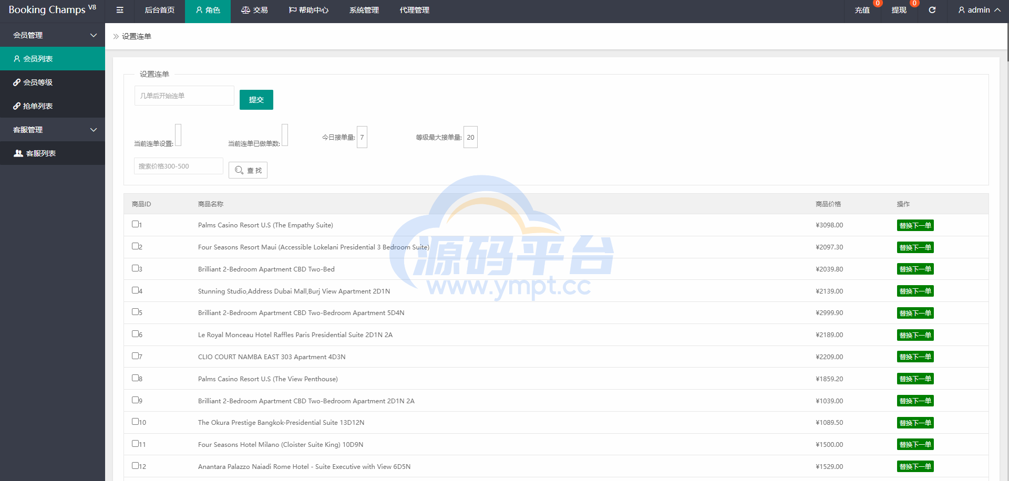Click 替换下一单 for Four Seasons Resort Maui
Viewport: 1009px width, 481px height.
915,247
